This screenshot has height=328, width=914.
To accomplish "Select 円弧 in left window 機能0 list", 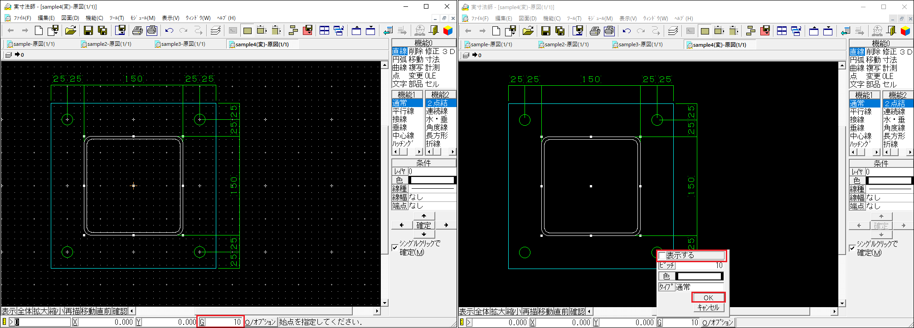I will pos(399,59).
